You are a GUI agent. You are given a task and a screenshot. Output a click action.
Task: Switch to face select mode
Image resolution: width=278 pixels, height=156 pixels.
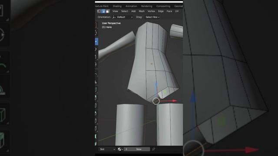pos(107,11)
